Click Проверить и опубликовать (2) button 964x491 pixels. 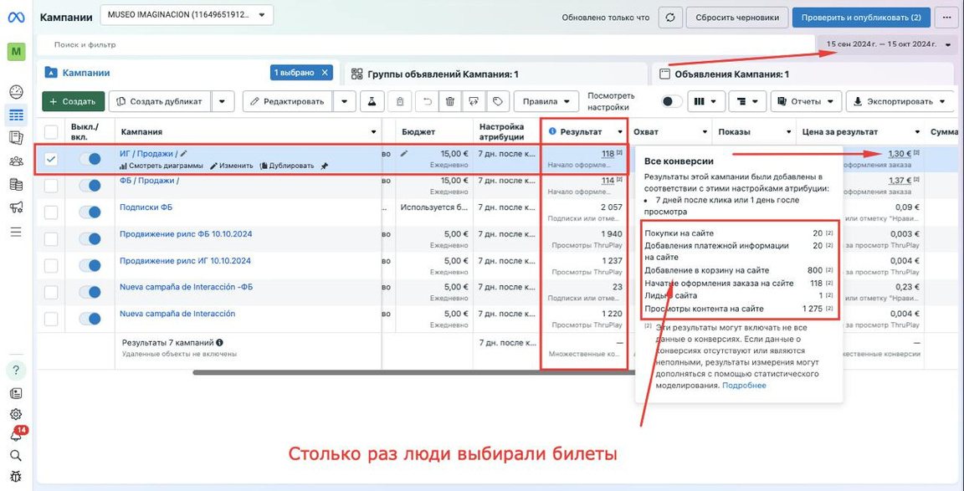coord(861,18)
